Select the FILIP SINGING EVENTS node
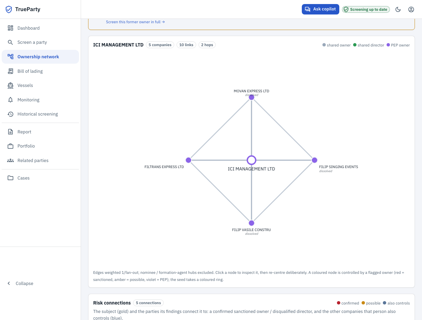This screenshot has width=422, height=320. coord(314,160)
